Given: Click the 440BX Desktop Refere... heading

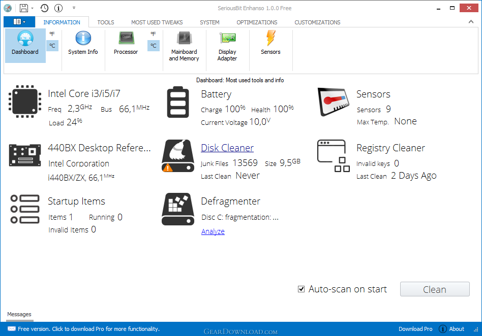Looking at the screenshot, I should [99, 148].
